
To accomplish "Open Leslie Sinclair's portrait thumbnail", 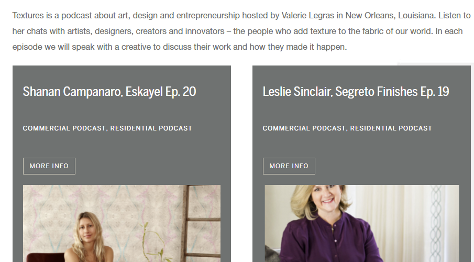I will click(x=361, y=223).
